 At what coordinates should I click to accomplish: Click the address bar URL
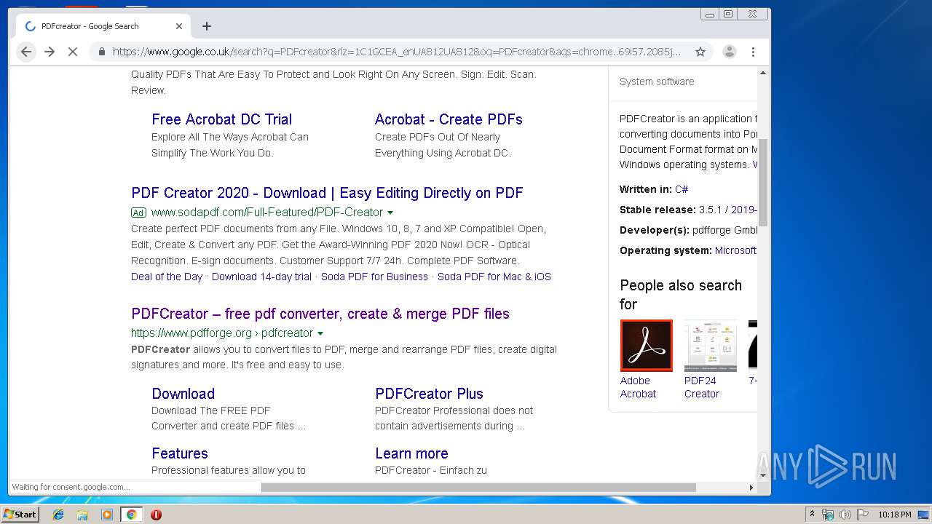(x=397, y=52)
